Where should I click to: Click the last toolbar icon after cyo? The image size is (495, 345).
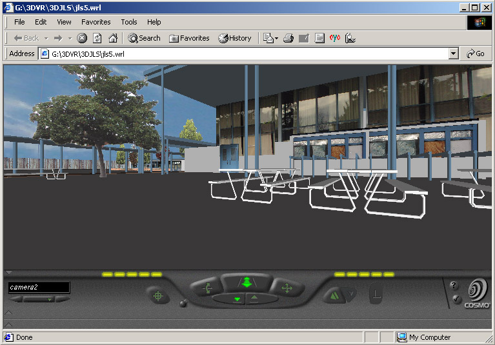tap(350, 38)
